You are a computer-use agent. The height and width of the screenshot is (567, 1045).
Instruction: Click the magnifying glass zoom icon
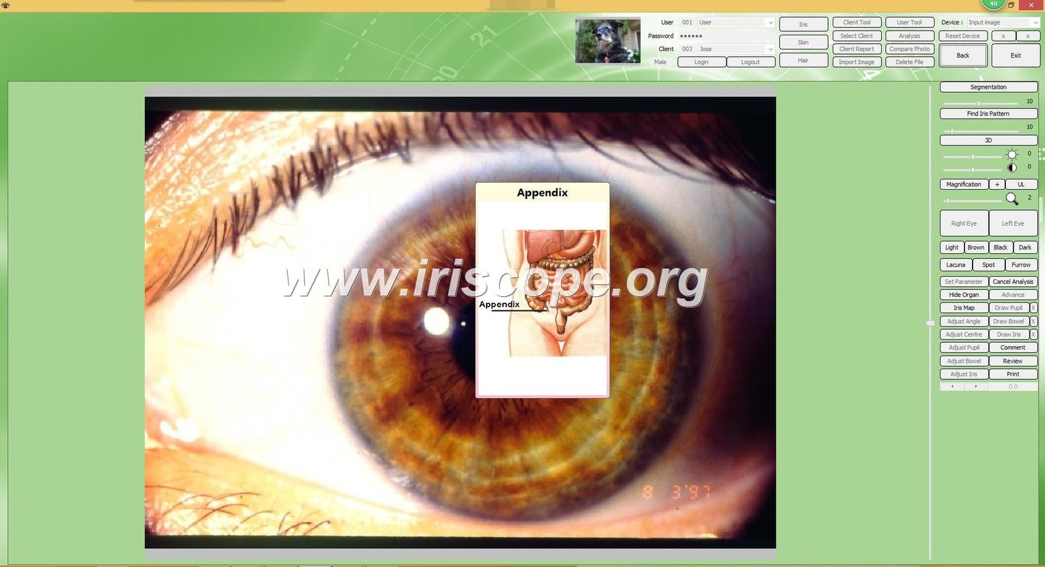[1012, 198]
